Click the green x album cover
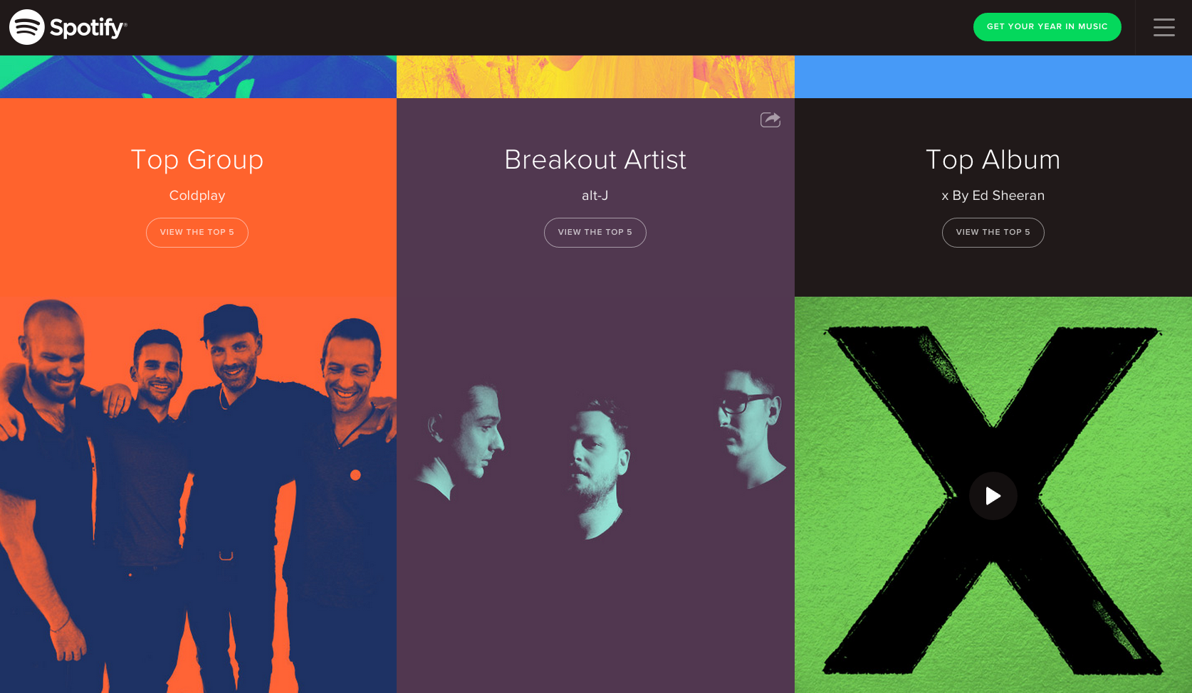 coord(993,495)
